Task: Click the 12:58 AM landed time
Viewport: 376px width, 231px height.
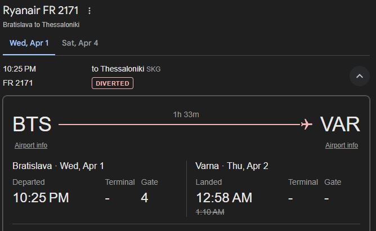Action: coord(224,198)
